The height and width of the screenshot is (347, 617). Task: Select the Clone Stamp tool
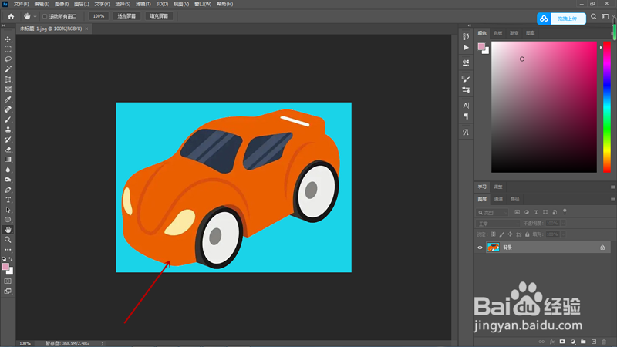tap(8, 130)
